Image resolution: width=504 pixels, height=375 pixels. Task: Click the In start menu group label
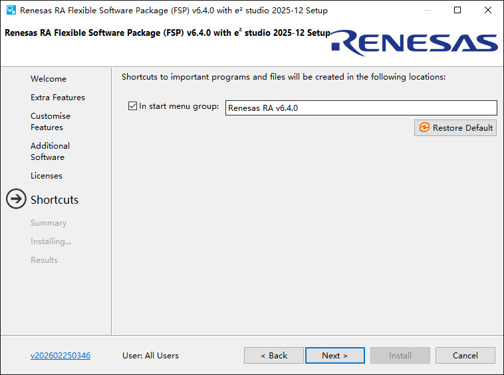point(179,106)
